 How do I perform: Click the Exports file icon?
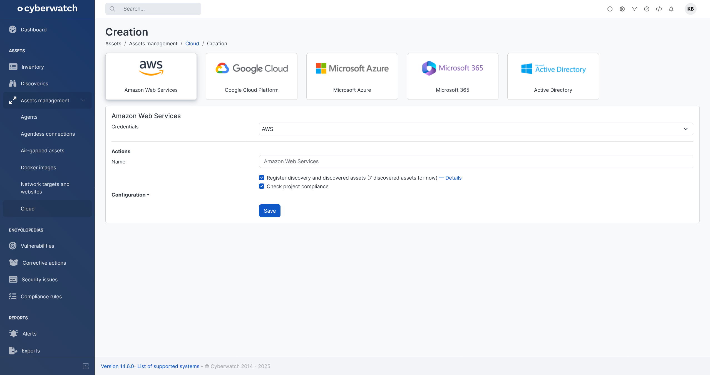[x=13, y=351]
